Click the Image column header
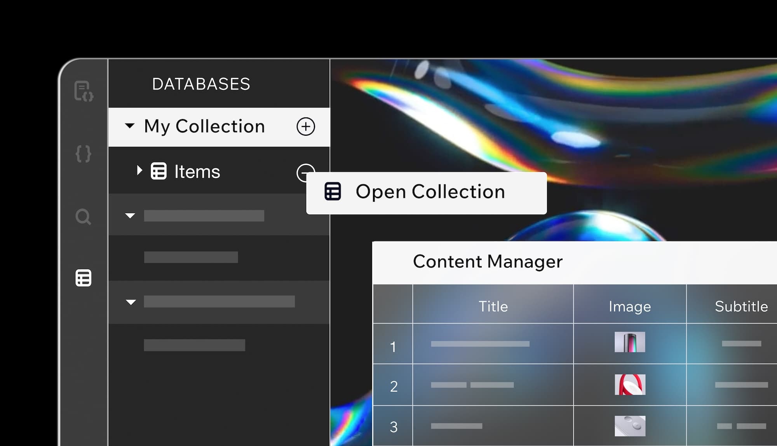 pos(630,306)
